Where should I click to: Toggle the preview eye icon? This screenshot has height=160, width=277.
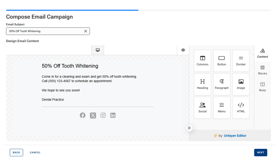click(x=183, y=50)
